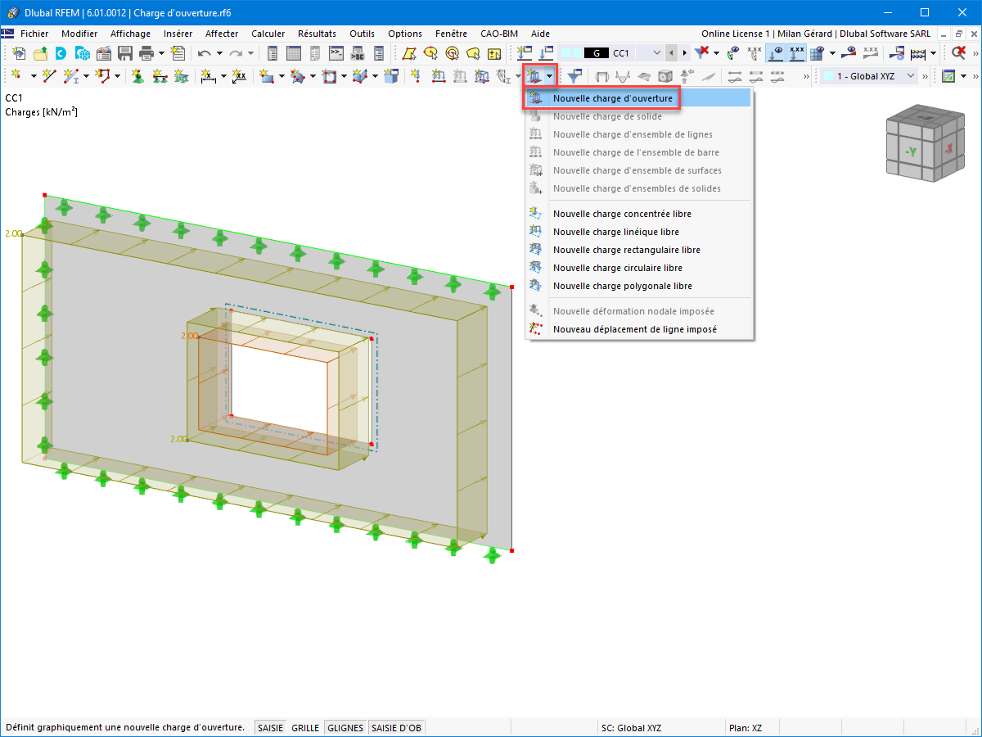This screenshot has width=982, height=737.
Task: Expand the undo history dropdown arrow
Action: point(218,53)
